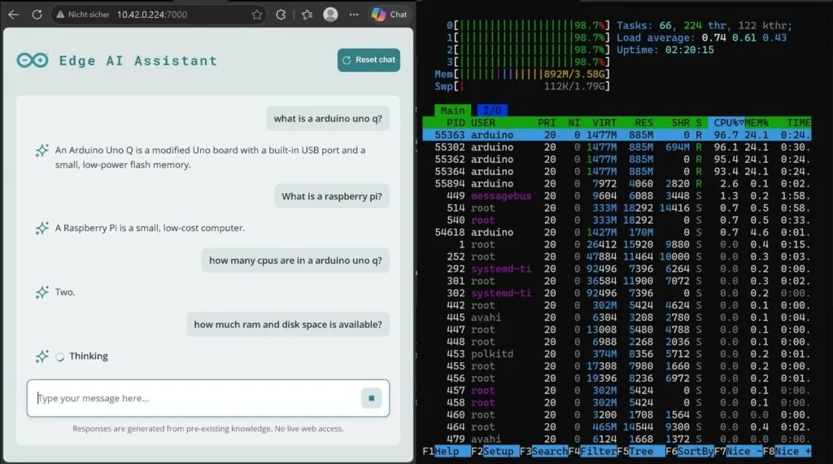Open the browser profile avatar
Image resolution: width=833 pixels, height=464 pixels.
tap(330, 15)
